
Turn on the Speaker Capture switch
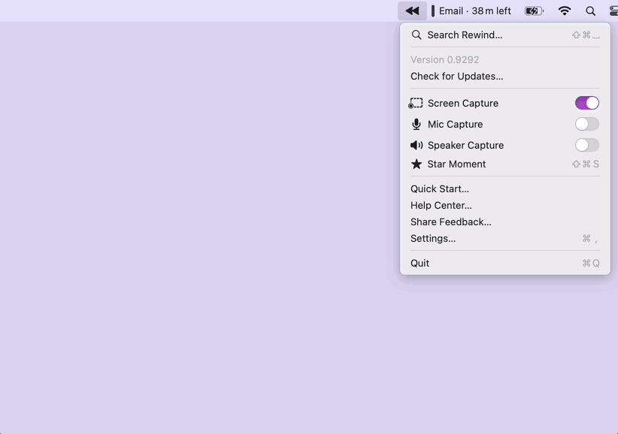(x=586, y=146)
